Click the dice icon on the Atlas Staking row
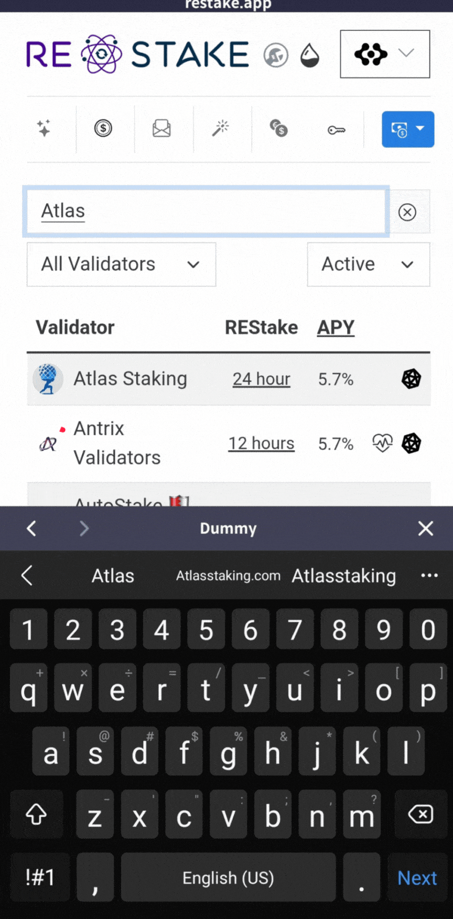The height and width of the screenshot is (919, 453). [411, 379]
